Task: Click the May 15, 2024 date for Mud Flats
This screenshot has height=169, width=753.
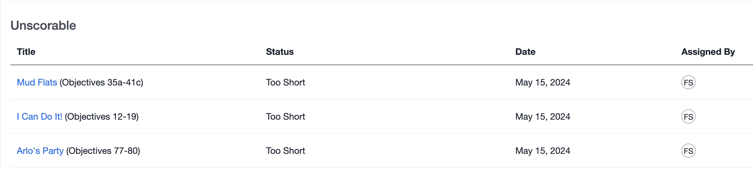Action: (543, 83)
